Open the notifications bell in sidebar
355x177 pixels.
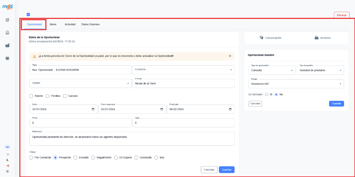[x=8, y=154]
